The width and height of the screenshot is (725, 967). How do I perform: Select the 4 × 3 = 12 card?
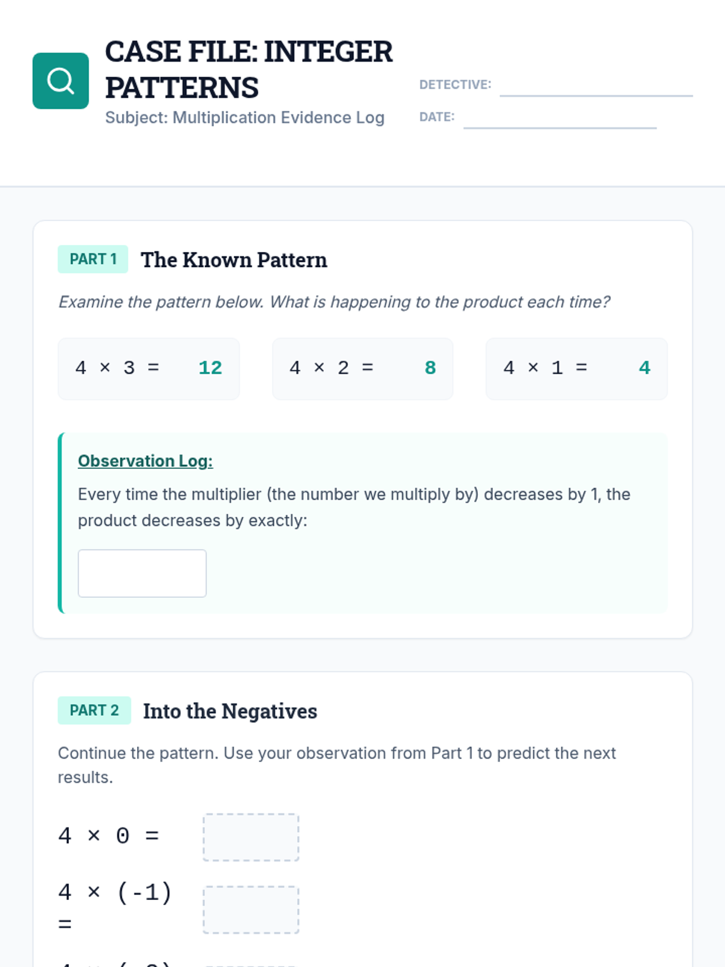tap(149, 369)
